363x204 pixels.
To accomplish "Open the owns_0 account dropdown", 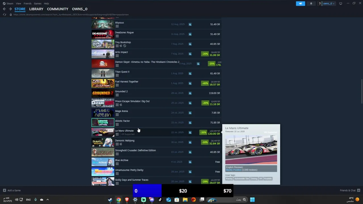I will tap(329, 3).
